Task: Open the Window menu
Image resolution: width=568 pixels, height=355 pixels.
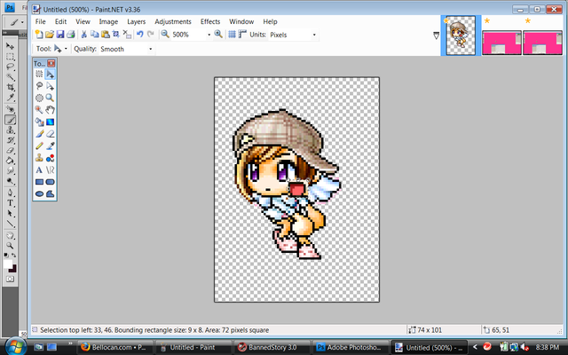Action: tap(241, 21)
